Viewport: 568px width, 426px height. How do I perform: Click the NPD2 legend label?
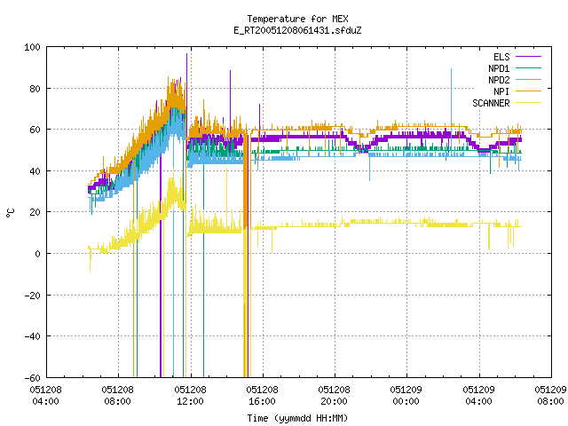[499, 80]
